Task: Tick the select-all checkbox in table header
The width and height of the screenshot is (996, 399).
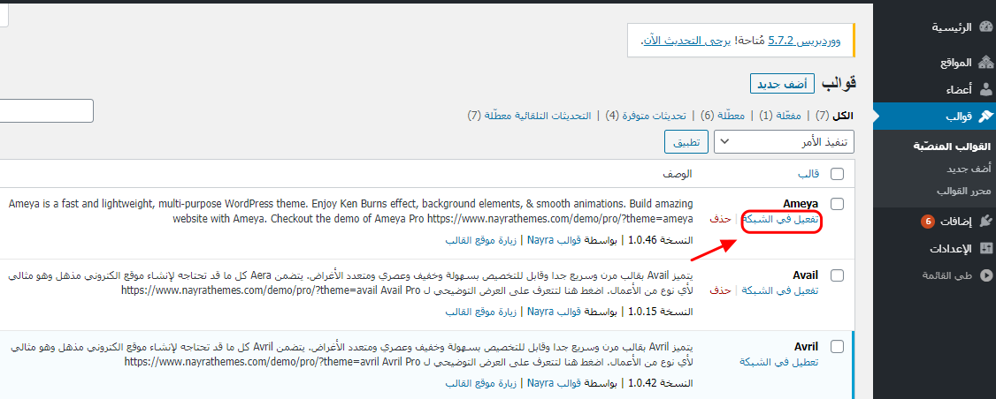Action: click(x=837, y=174)
